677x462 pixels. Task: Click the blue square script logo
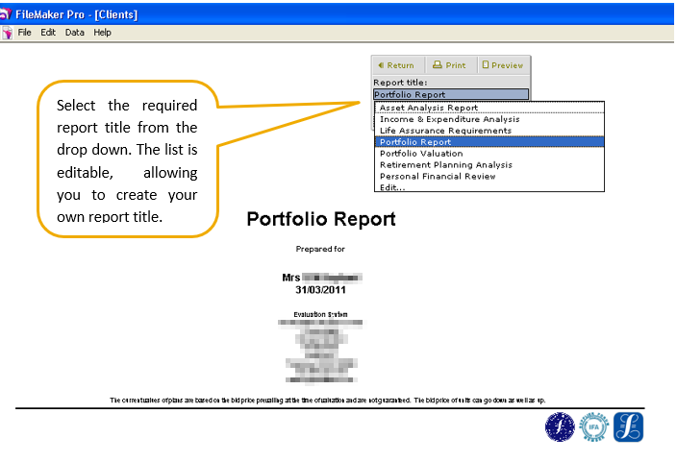coord(628,427)
